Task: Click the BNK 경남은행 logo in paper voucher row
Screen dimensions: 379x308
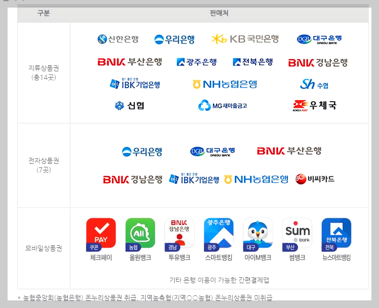Action: coord(318,63)
